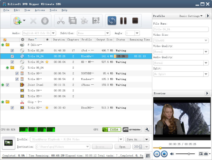Open the View menu
Image resolution: width=212 pixels, height=160 pixels.
tap(27, 10)
